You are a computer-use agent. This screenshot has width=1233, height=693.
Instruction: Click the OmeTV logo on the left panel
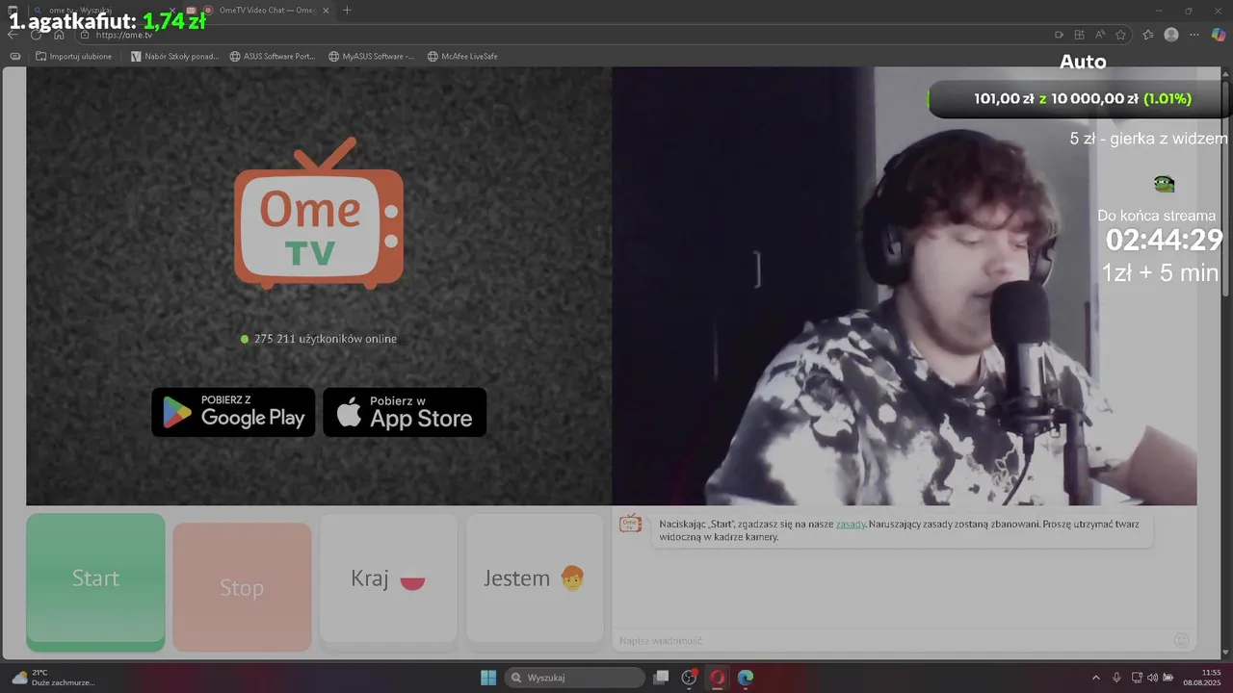319,214
